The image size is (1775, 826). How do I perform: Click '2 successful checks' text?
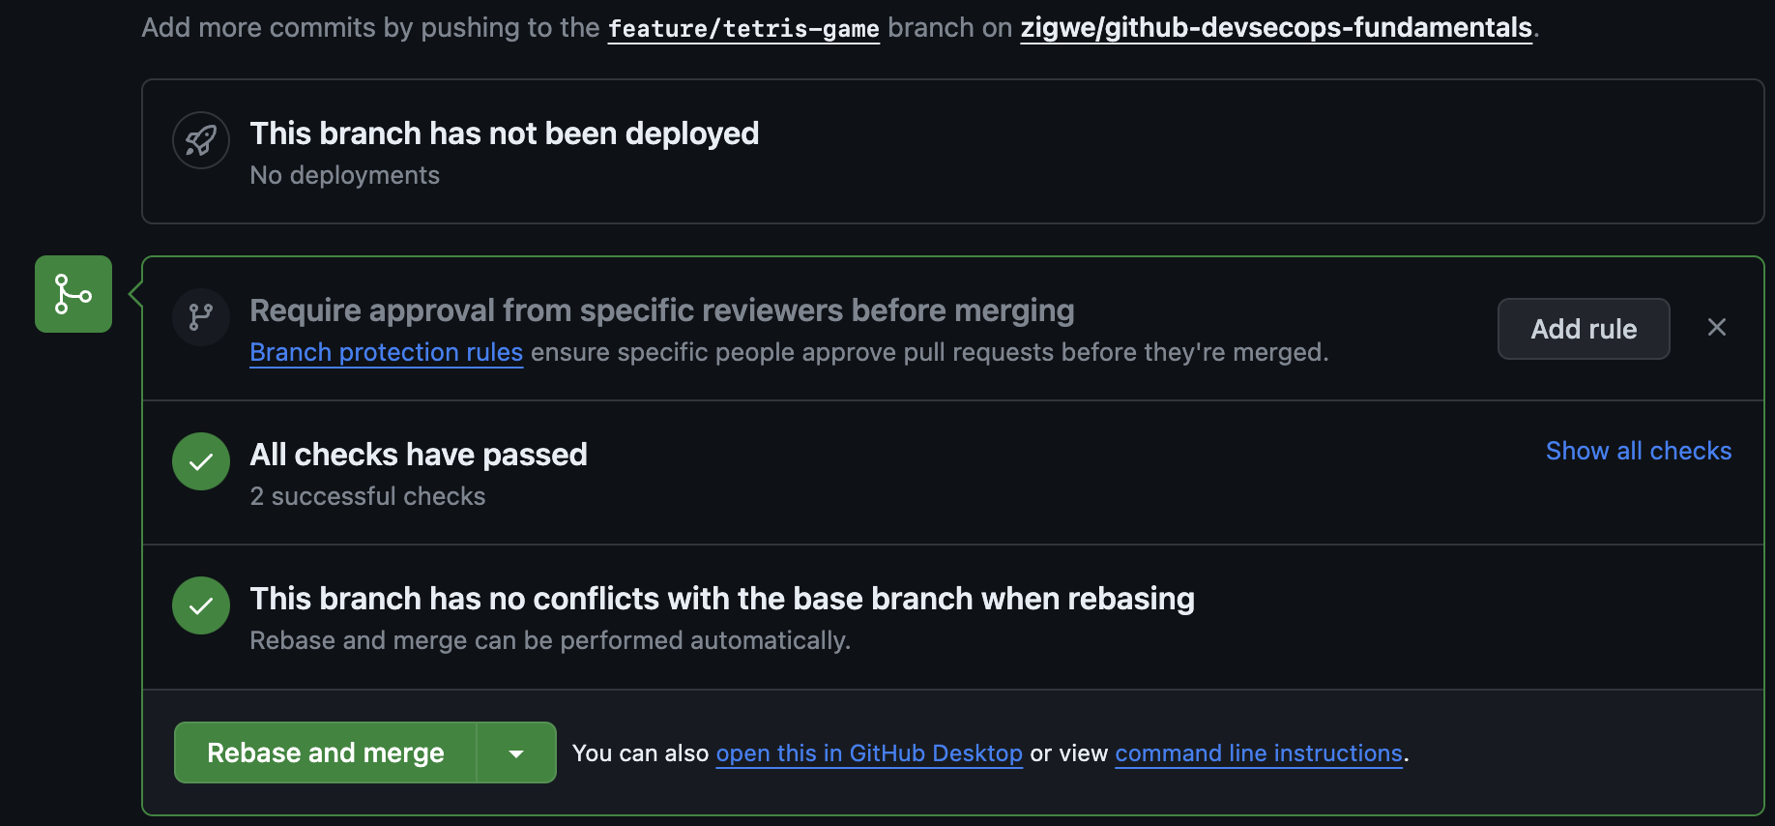(x=367, y=496)
